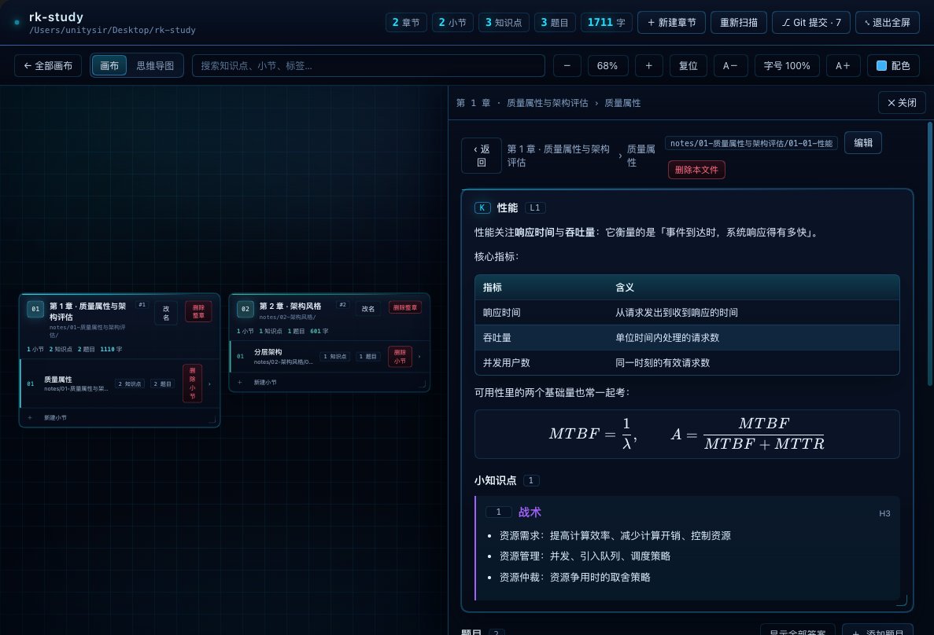Rename chapter 1 with 改名
Viewport: 934px width, 635px height.
pyautogui.click(x=166, y=313)
